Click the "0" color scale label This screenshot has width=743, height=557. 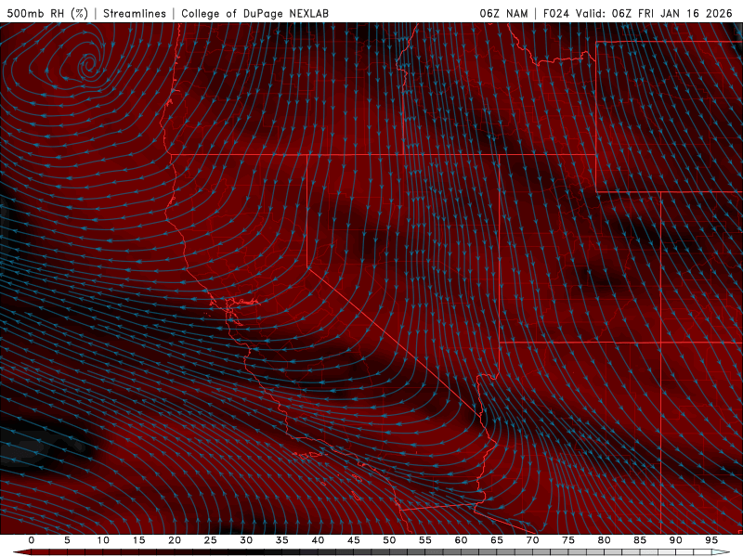click(x=32, y=540)
